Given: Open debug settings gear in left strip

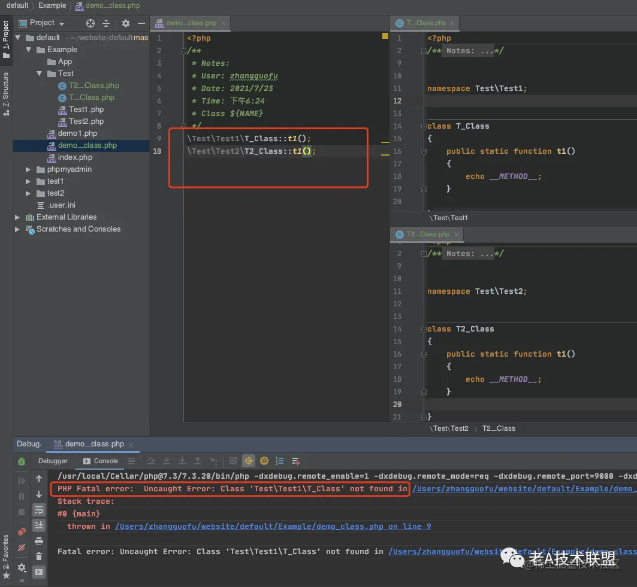Looking at the screenshot, I should [22, 567].
